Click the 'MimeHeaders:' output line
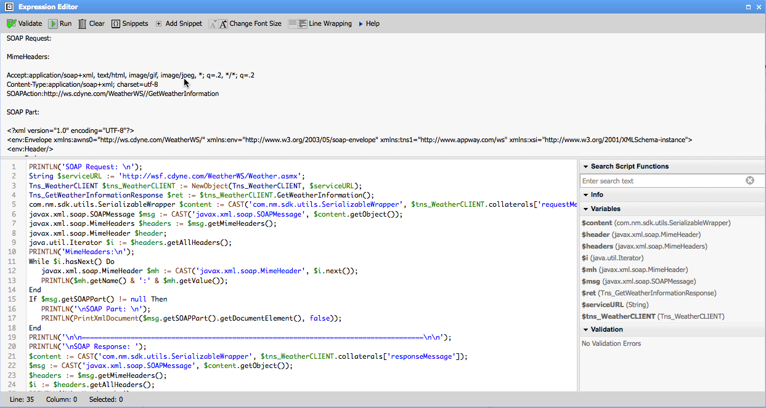Image resolution: width=766 pixels, height=408 pixels. point(28,57)
